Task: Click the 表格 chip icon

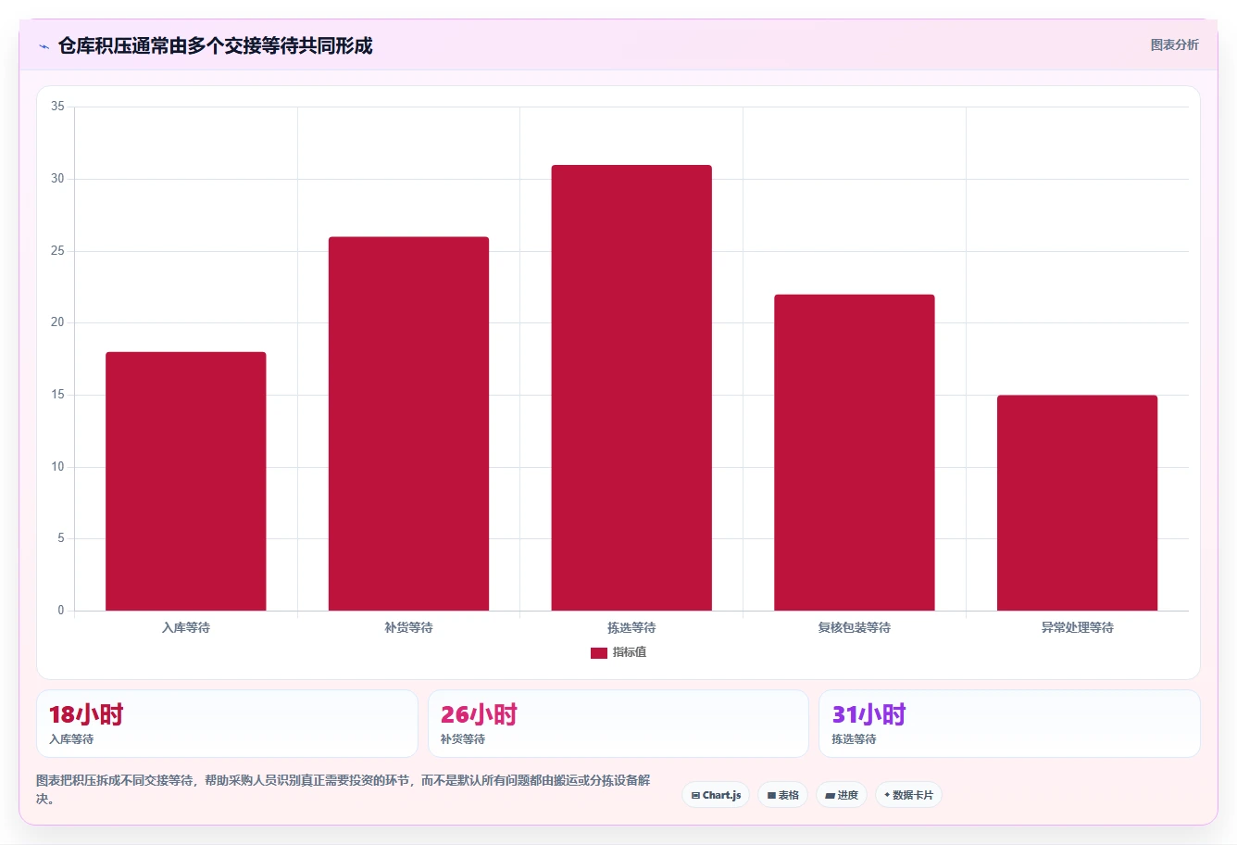Action: tap(771, 796)
